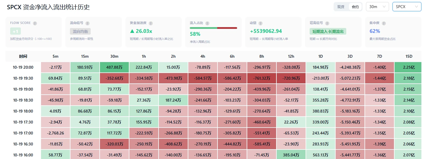Open the 30m interval dropdown
The image size is (437, 159).
(x=378, y=7)
